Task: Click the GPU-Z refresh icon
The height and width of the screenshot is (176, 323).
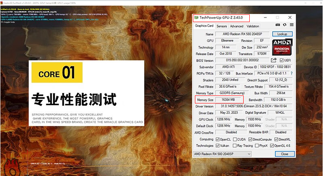Action: (x=285, y=24)
